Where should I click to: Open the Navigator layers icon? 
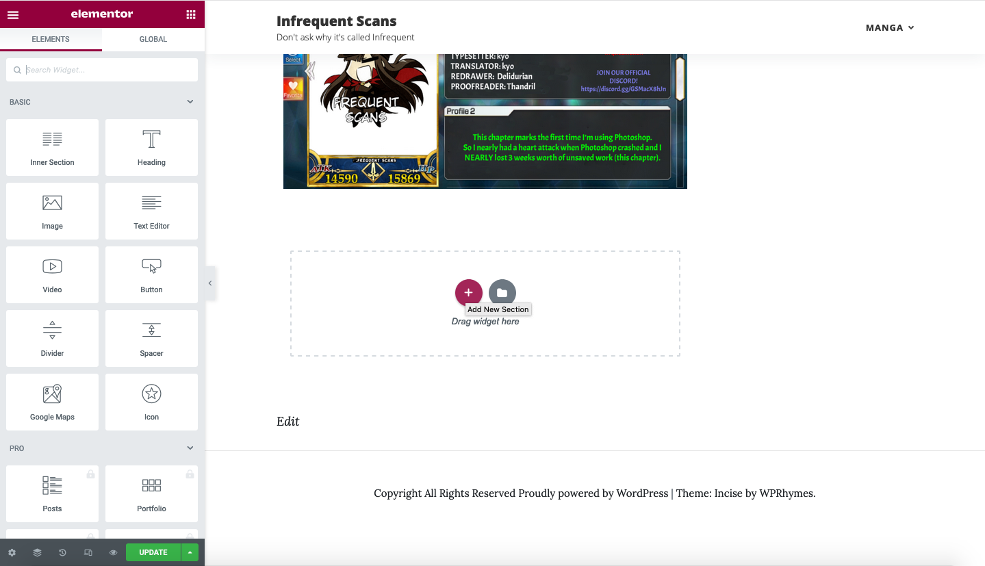pyautogui.click(x=37, y=552)
